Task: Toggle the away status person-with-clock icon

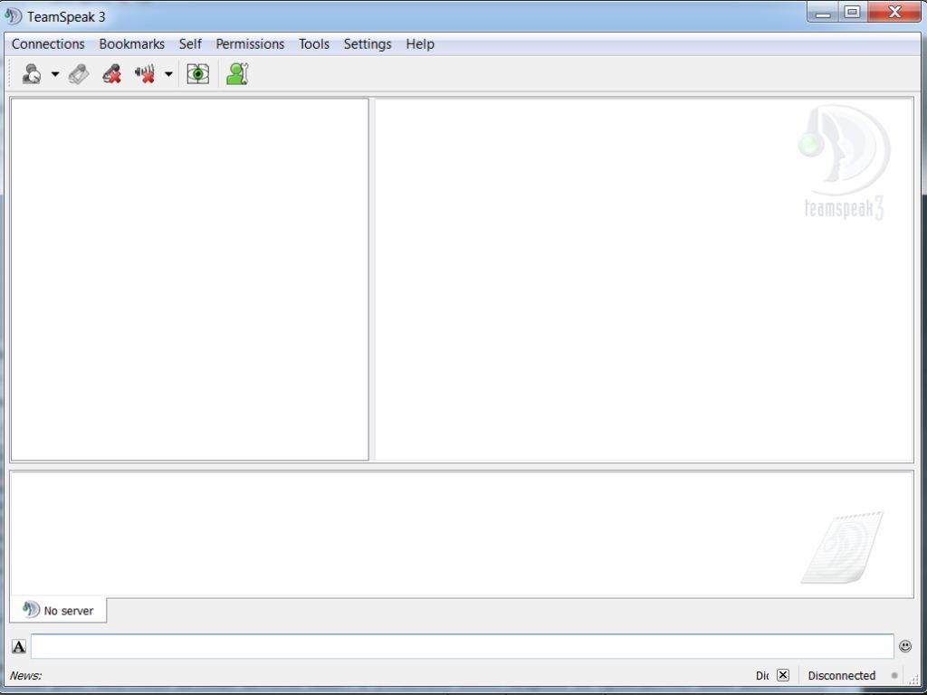Action: [x=32, y=74]
